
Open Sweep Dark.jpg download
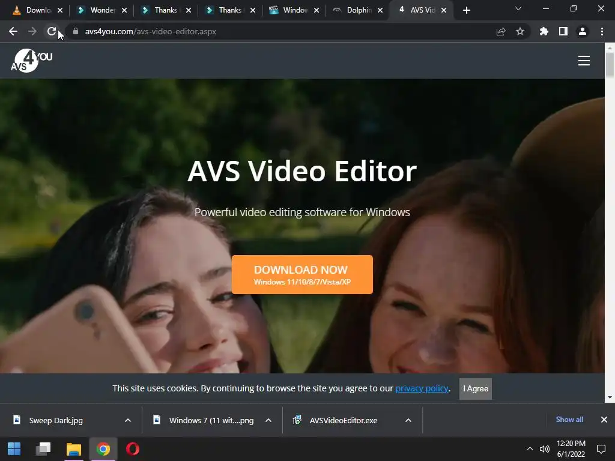pyautogui.click(x=56, y=420)
